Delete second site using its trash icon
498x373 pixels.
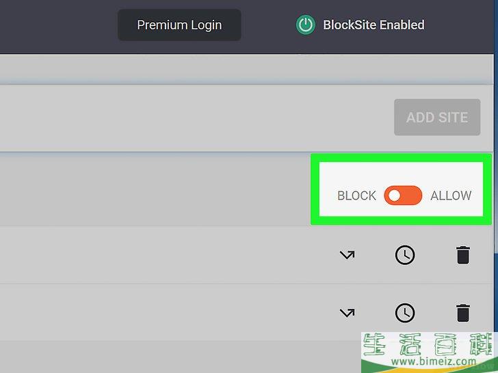462,313
